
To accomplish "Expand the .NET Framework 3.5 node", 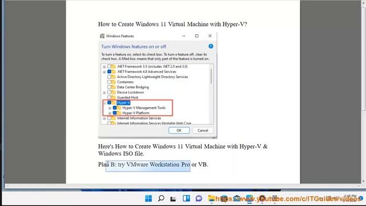I will (104, 67).
